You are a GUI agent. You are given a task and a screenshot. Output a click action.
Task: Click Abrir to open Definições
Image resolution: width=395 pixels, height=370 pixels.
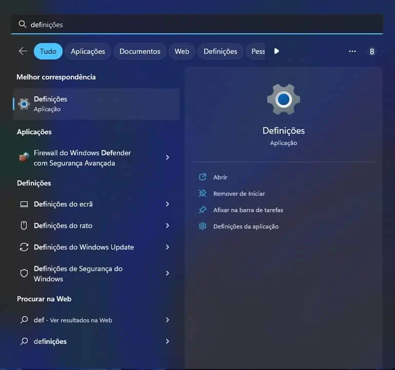[220, 177]
